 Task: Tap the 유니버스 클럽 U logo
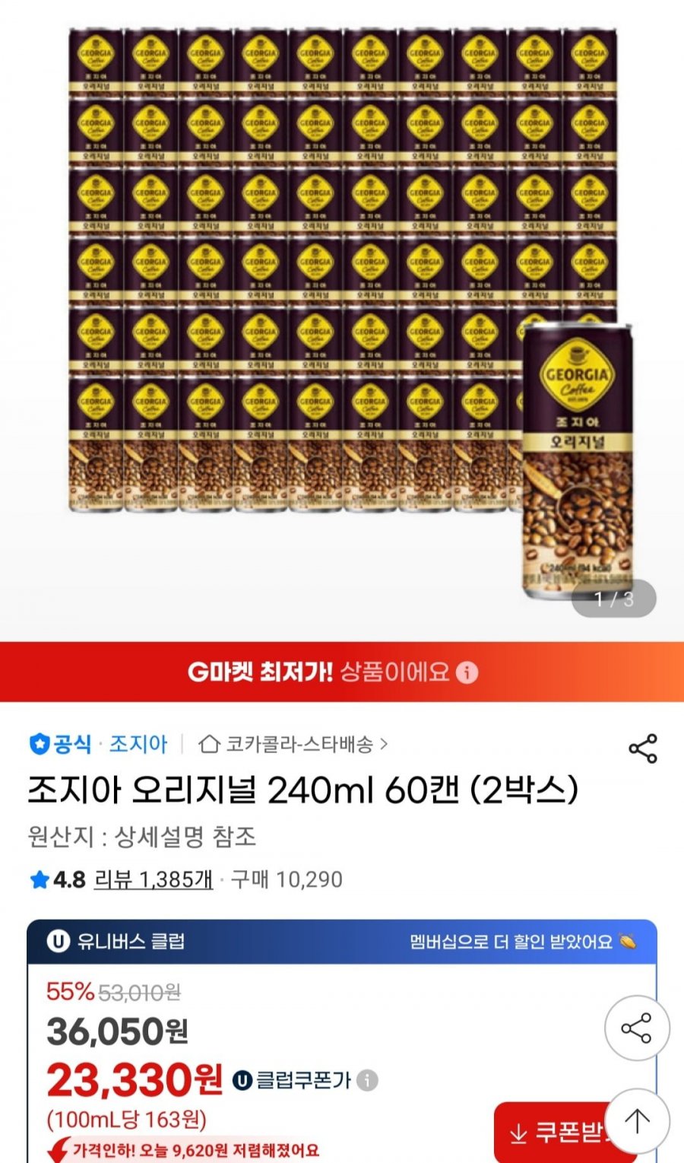tap(59, 942)
